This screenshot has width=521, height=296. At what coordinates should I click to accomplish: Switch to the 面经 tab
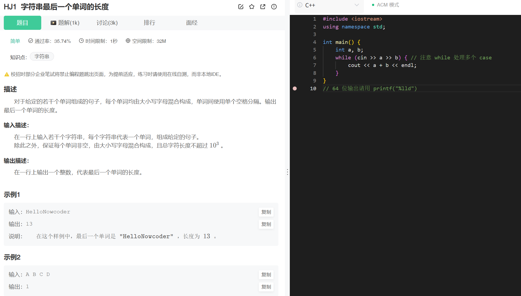[192, 23]
